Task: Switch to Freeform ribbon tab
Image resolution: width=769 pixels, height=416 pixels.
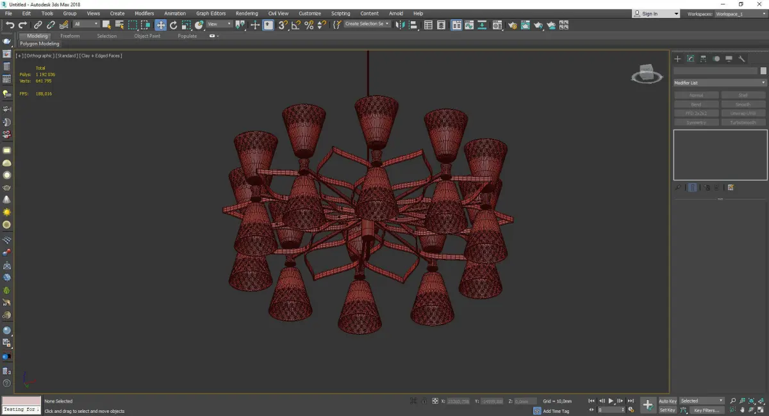Action: (70, 36)
